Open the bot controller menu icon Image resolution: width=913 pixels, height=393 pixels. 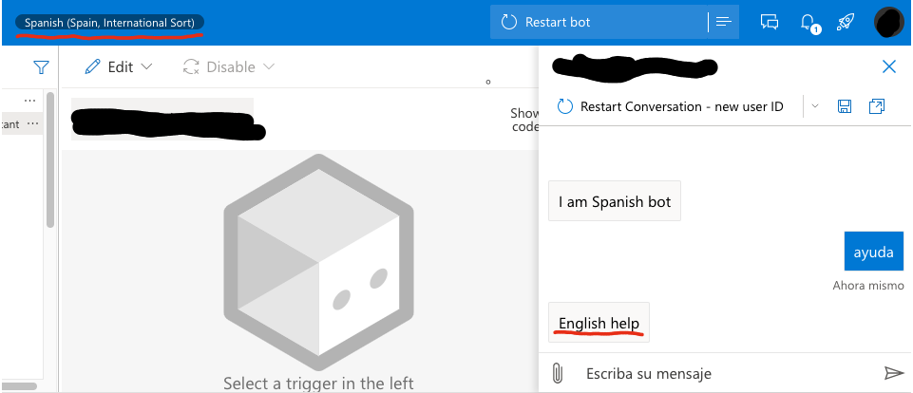pyautogui.click(x=724, y=22)
